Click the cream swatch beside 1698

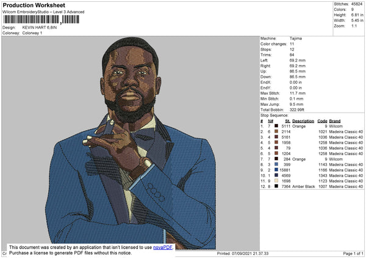tap(276, 181)
